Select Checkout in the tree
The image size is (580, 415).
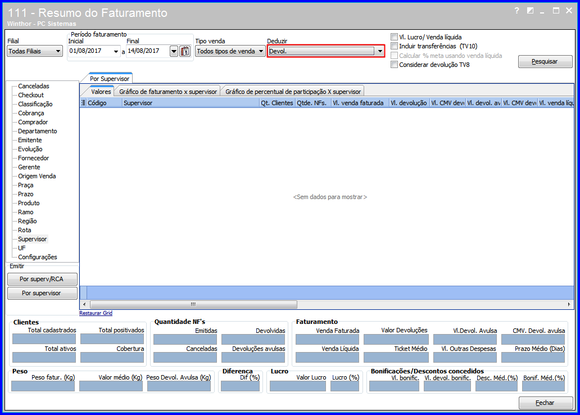pos(31,95)
